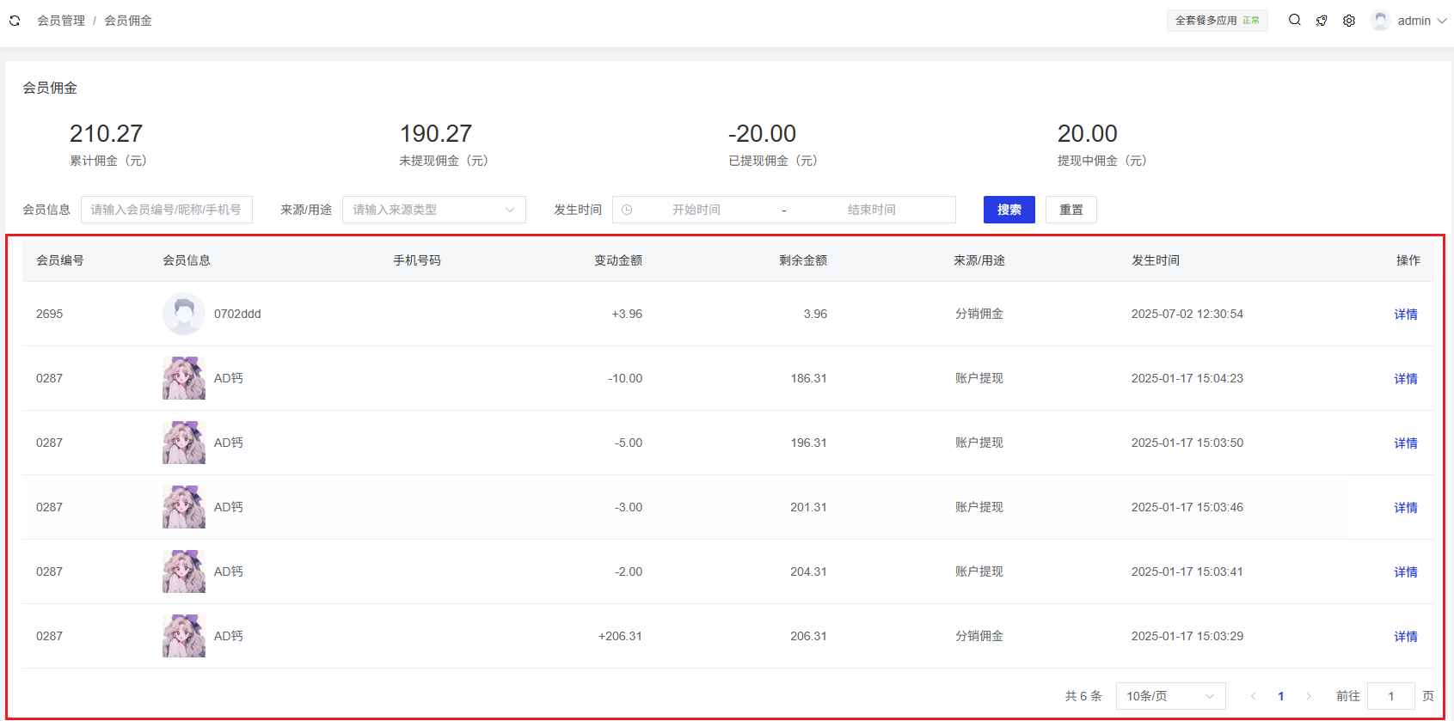View 详情 for the +206.31 commission row
1454x721 pixels.
1405,637
